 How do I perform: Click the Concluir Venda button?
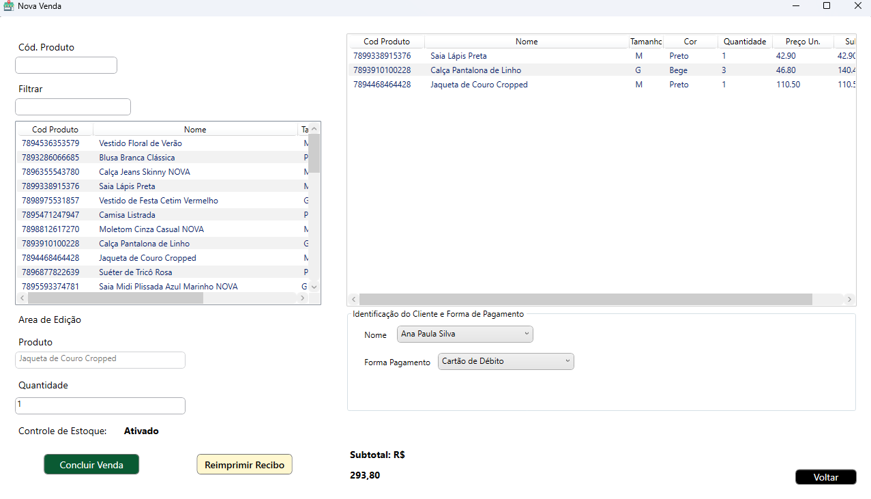91,464
